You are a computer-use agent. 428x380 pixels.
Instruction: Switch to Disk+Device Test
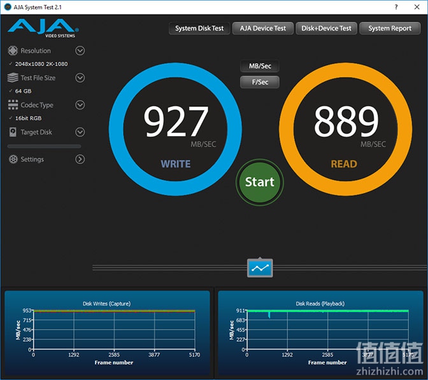(327, 29)
